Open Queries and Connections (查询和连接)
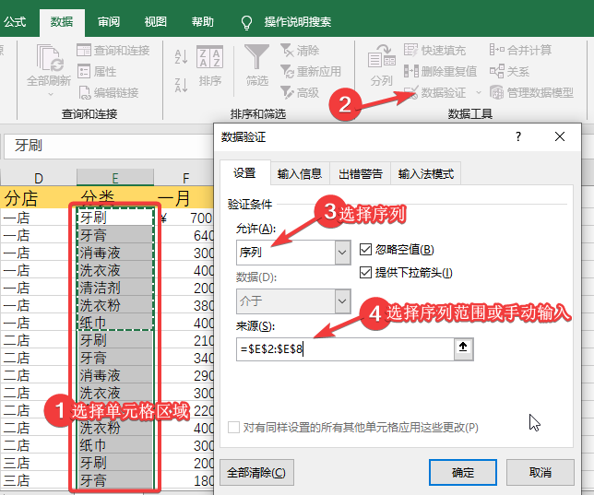 pyautogui.click(x=113, y=50)
